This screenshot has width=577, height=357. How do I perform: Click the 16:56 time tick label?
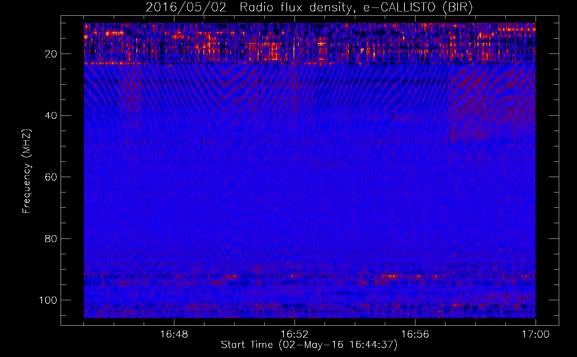(x=415, y=335)
